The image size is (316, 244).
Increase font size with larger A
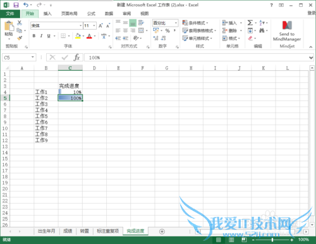coord(100,26)
